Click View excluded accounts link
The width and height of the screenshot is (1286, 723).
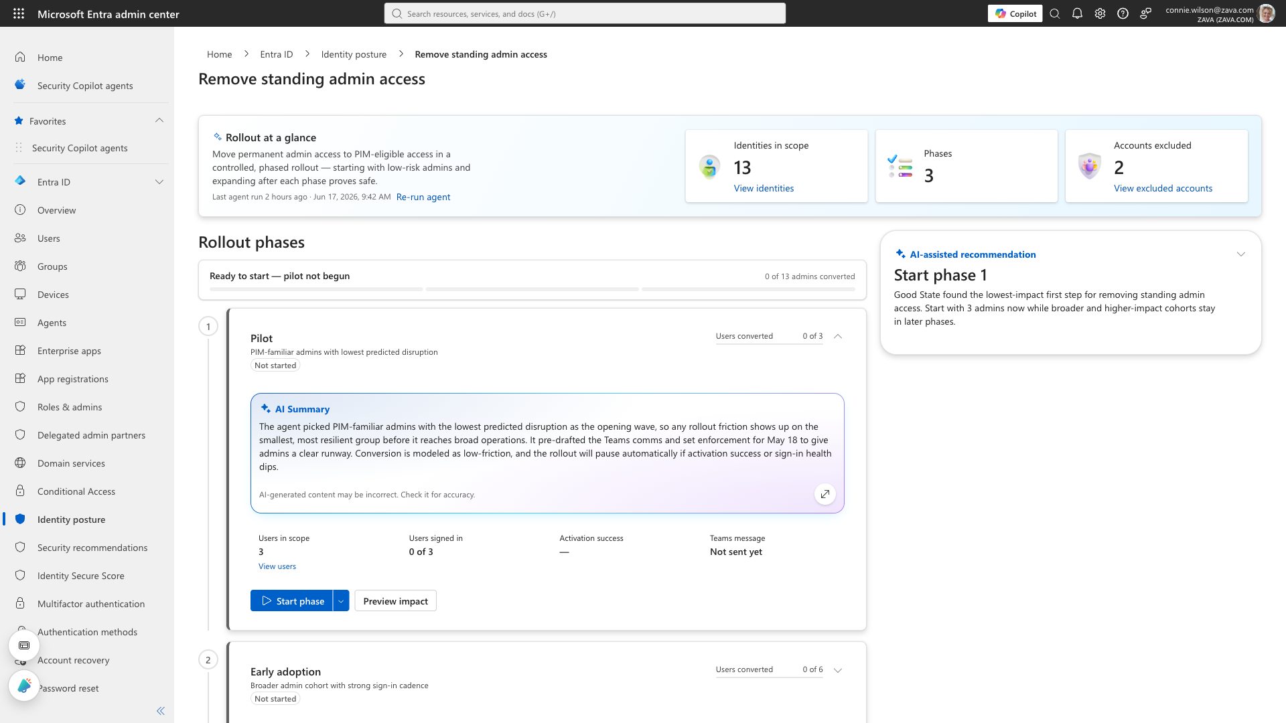click(1163, 188)
